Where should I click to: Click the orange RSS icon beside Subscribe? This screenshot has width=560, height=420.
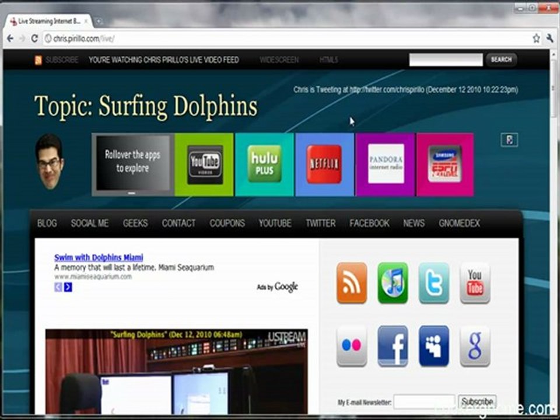38,60
